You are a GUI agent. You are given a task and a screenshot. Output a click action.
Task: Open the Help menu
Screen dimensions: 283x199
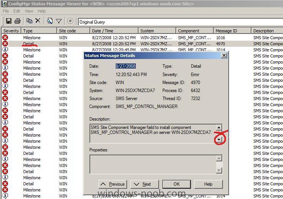tap(42, 11)
